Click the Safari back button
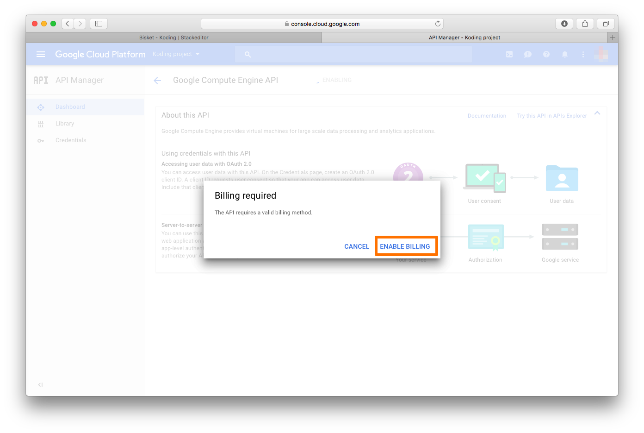Screen dimensions: 644x433 click(x=68, y=24)
